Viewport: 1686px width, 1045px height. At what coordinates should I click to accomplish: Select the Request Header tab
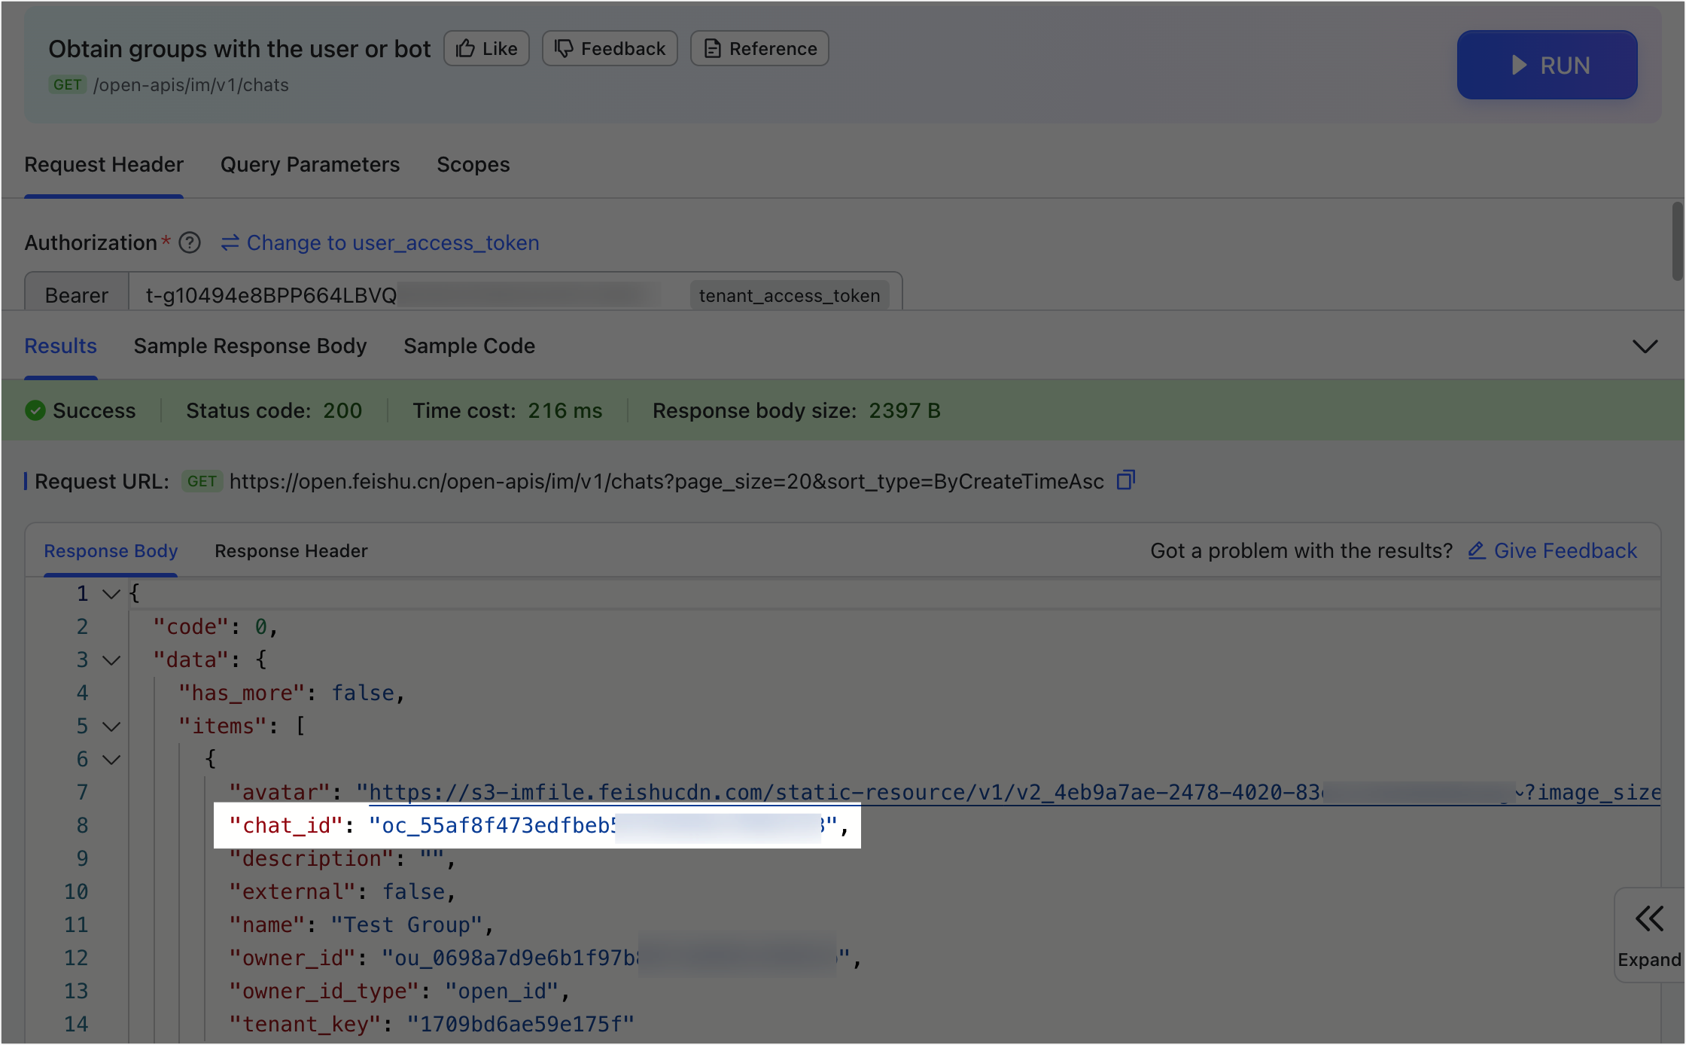pos(104,164)
